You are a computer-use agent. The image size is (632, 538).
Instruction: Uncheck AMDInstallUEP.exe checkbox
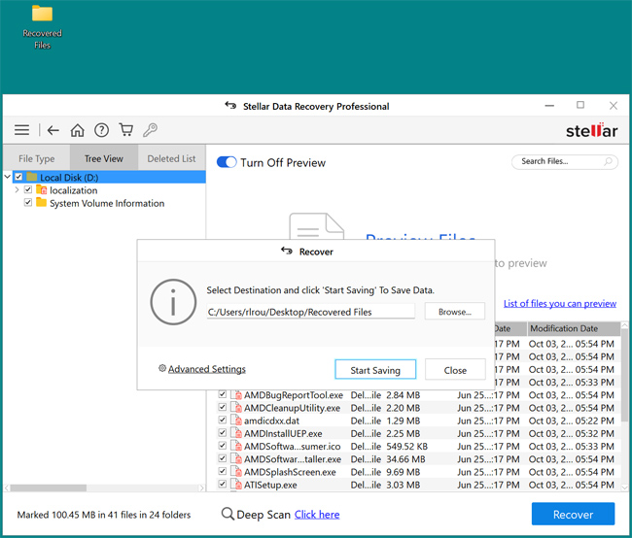tap(222, 433)
